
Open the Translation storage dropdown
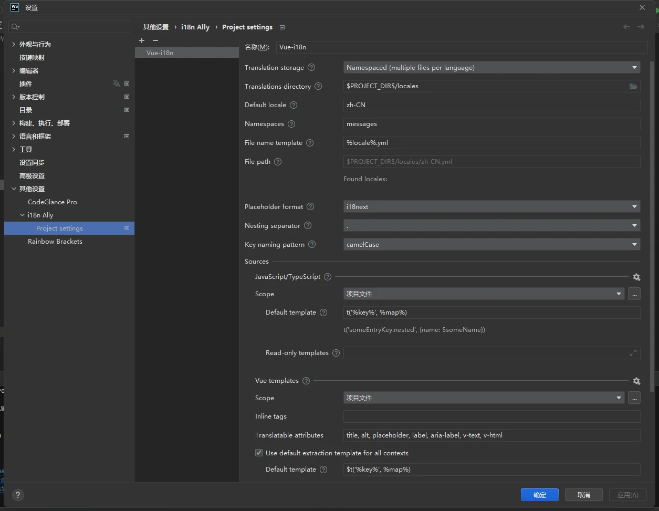point(491,67)
